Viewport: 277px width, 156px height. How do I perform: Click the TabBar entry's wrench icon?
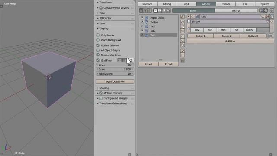coord(146,22)
